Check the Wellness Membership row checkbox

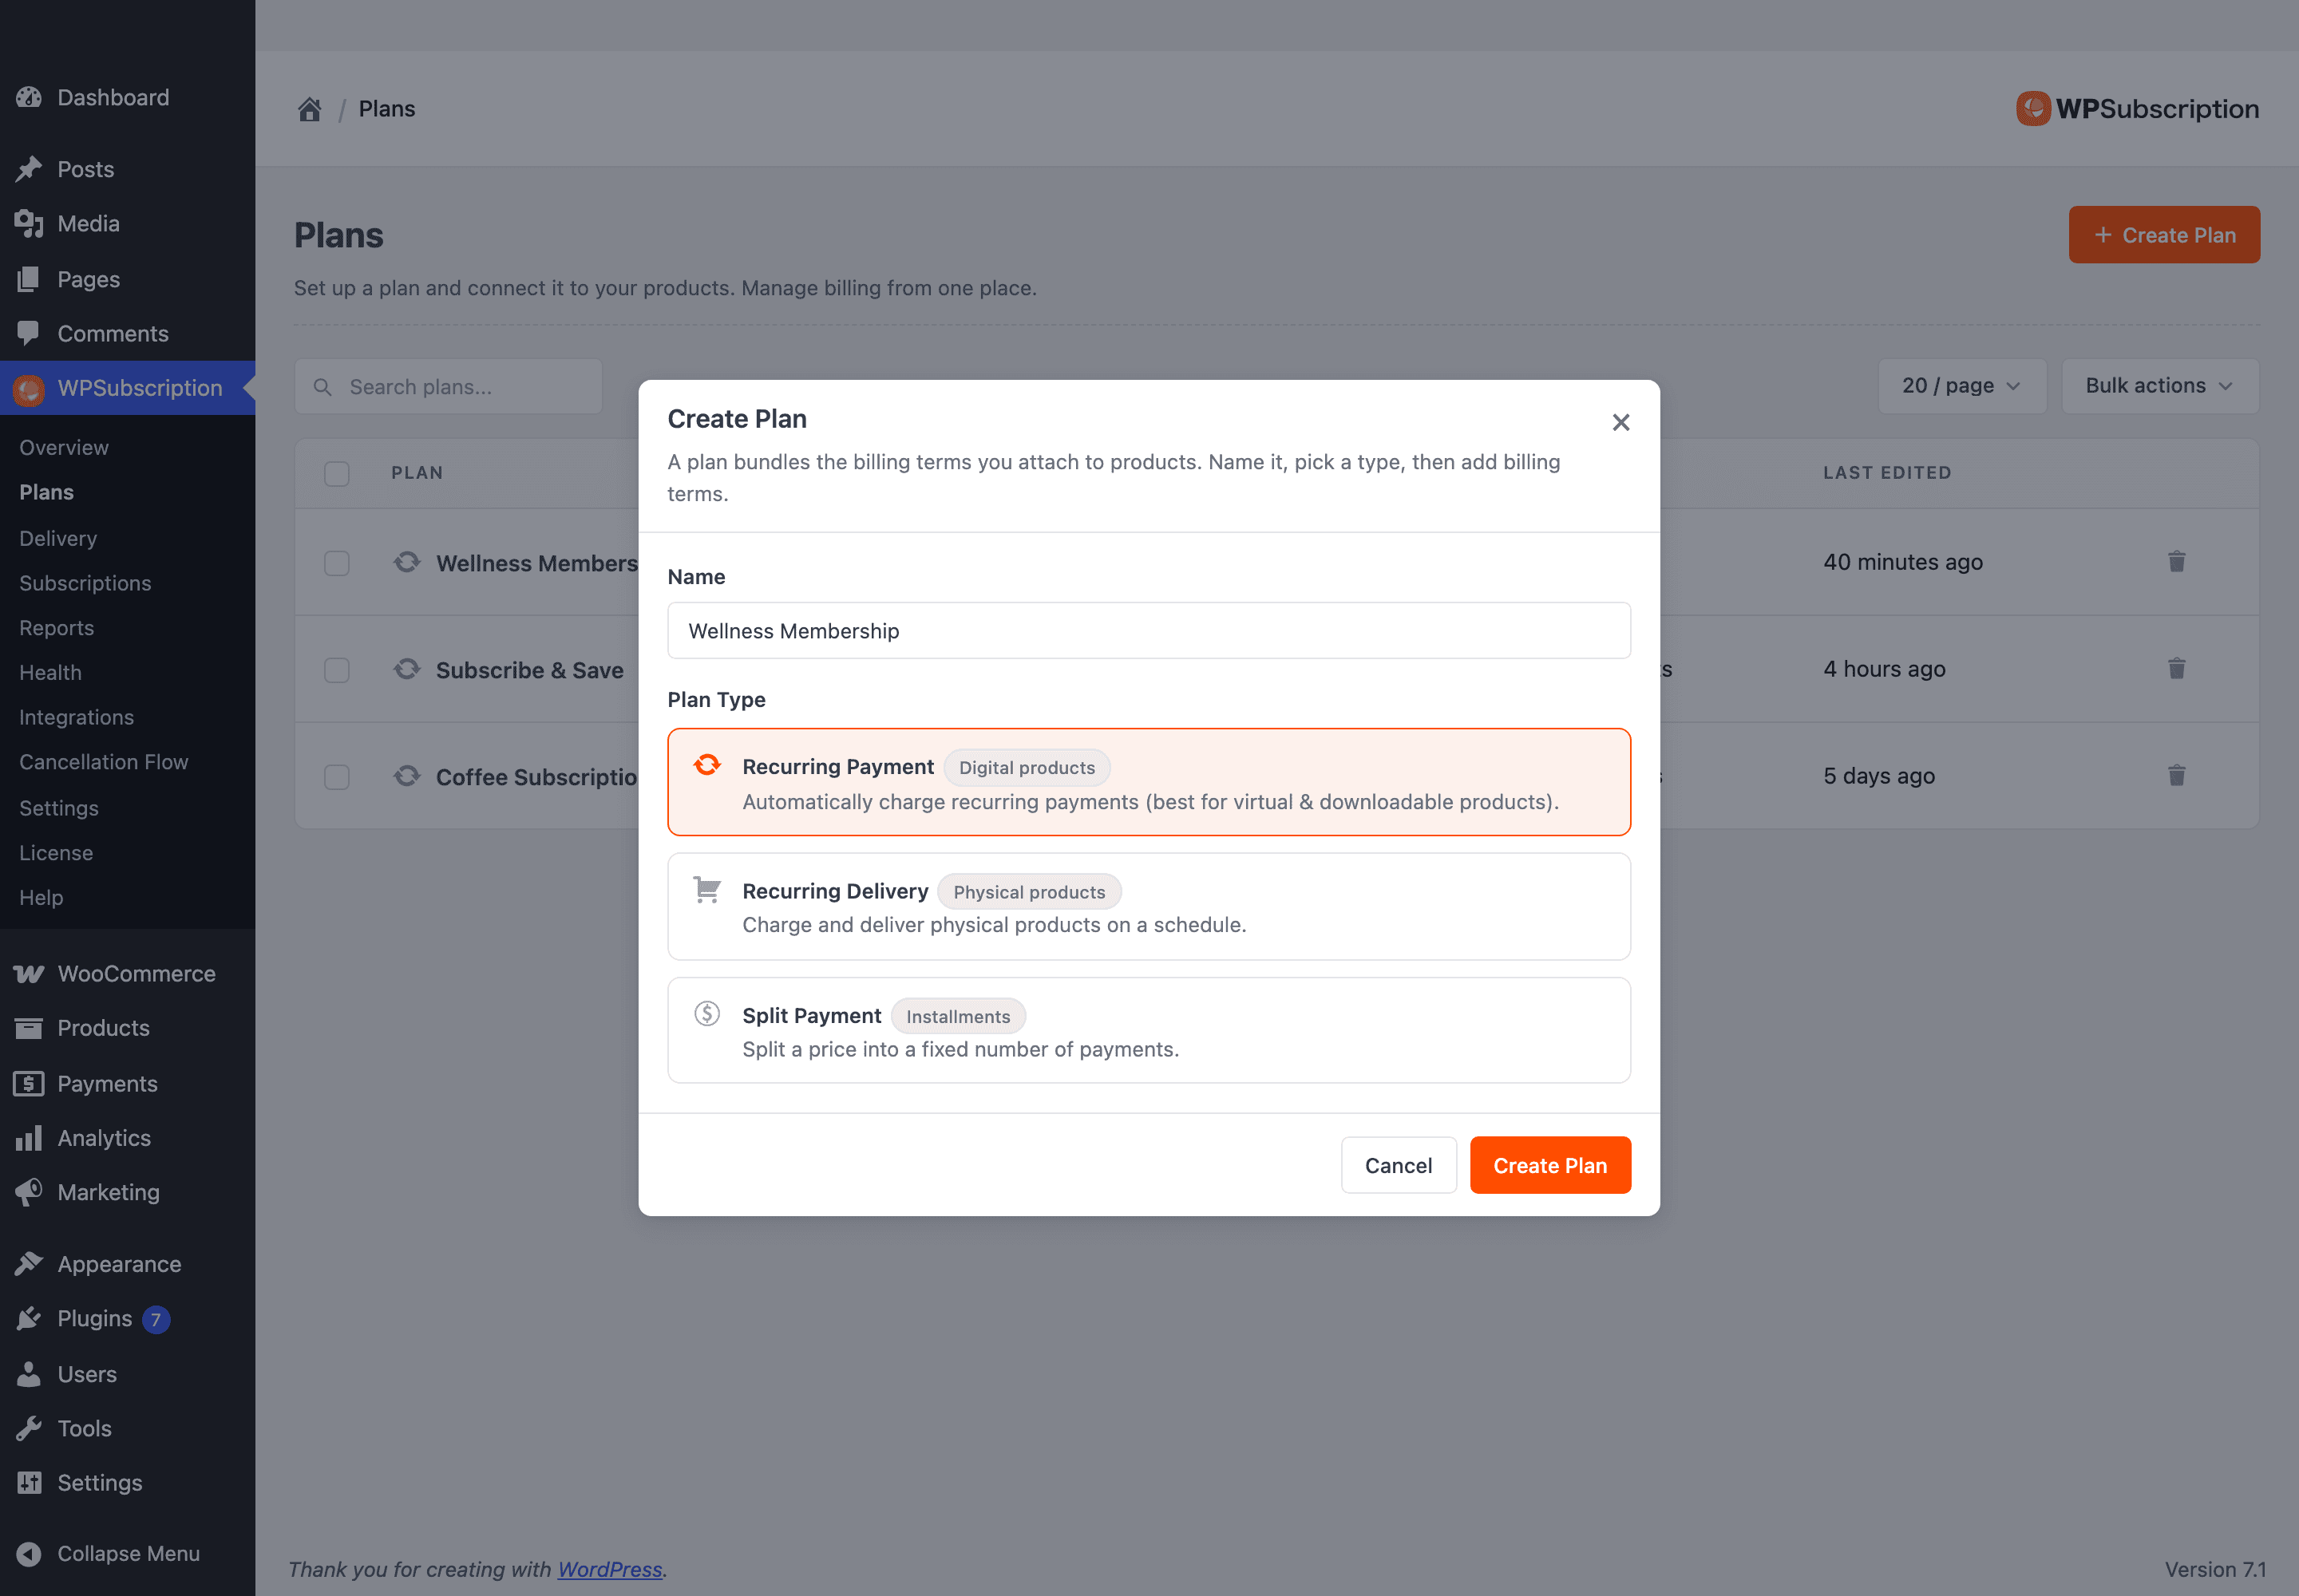pos(337,563)
